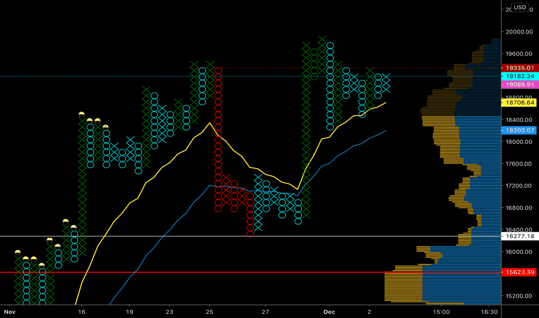Viewport: 539px width, 318px height.
Task: Click the 16800.00 price axis tick
Action: point(519,208)
